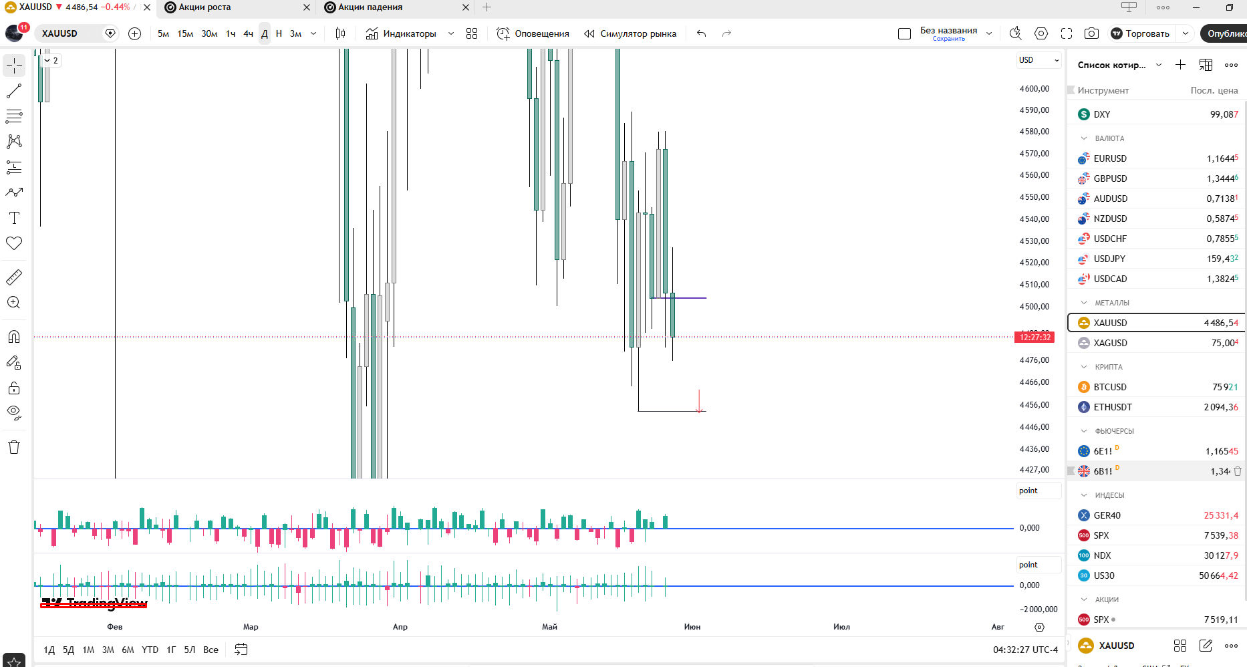
Task: Open quick search lightning icon
Action: coord(1016,33)
